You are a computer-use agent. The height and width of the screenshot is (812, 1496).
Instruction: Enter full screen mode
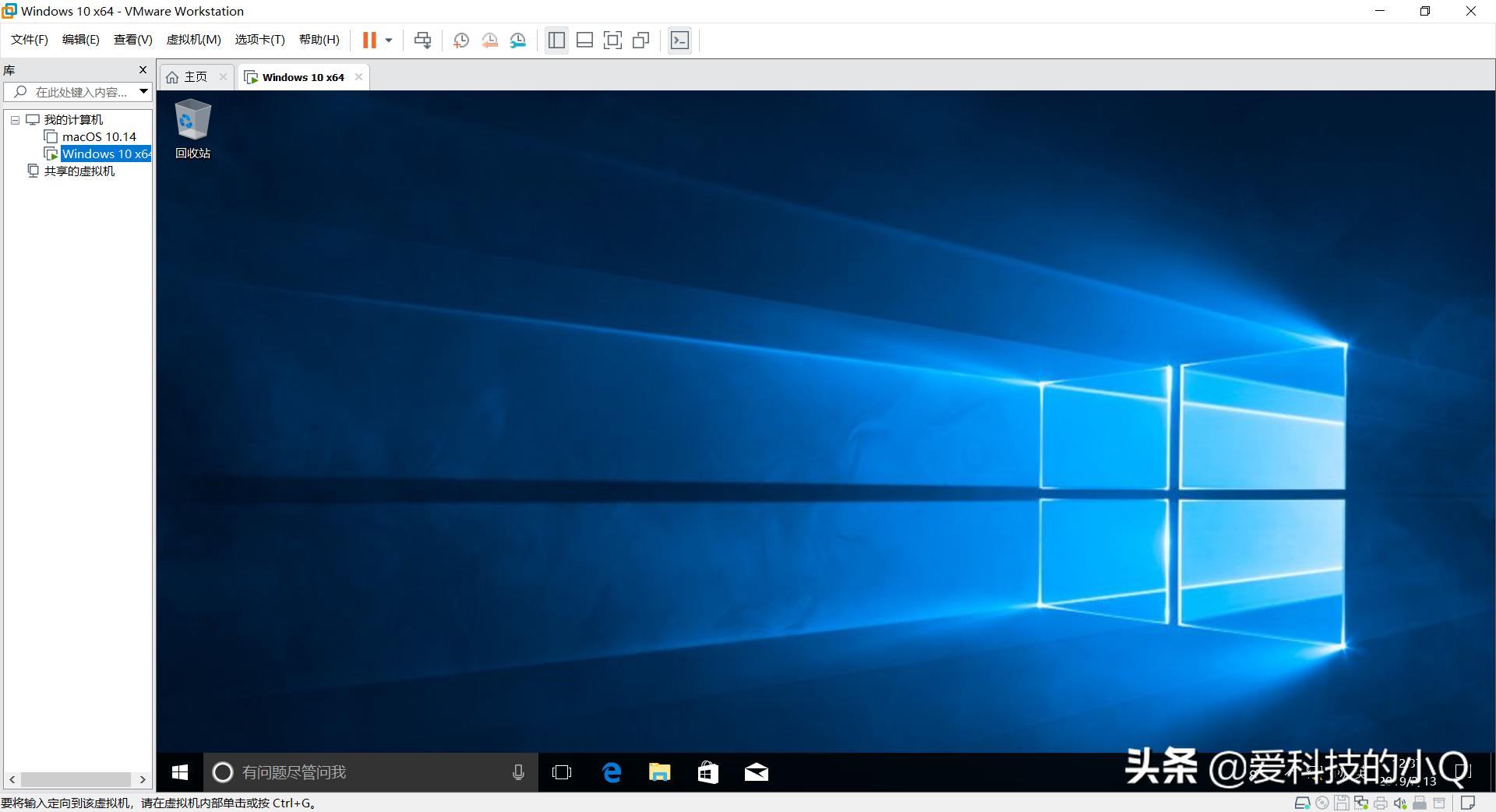(613, 40)
